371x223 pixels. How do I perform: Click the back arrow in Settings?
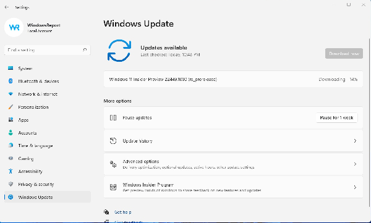[7, 7]
